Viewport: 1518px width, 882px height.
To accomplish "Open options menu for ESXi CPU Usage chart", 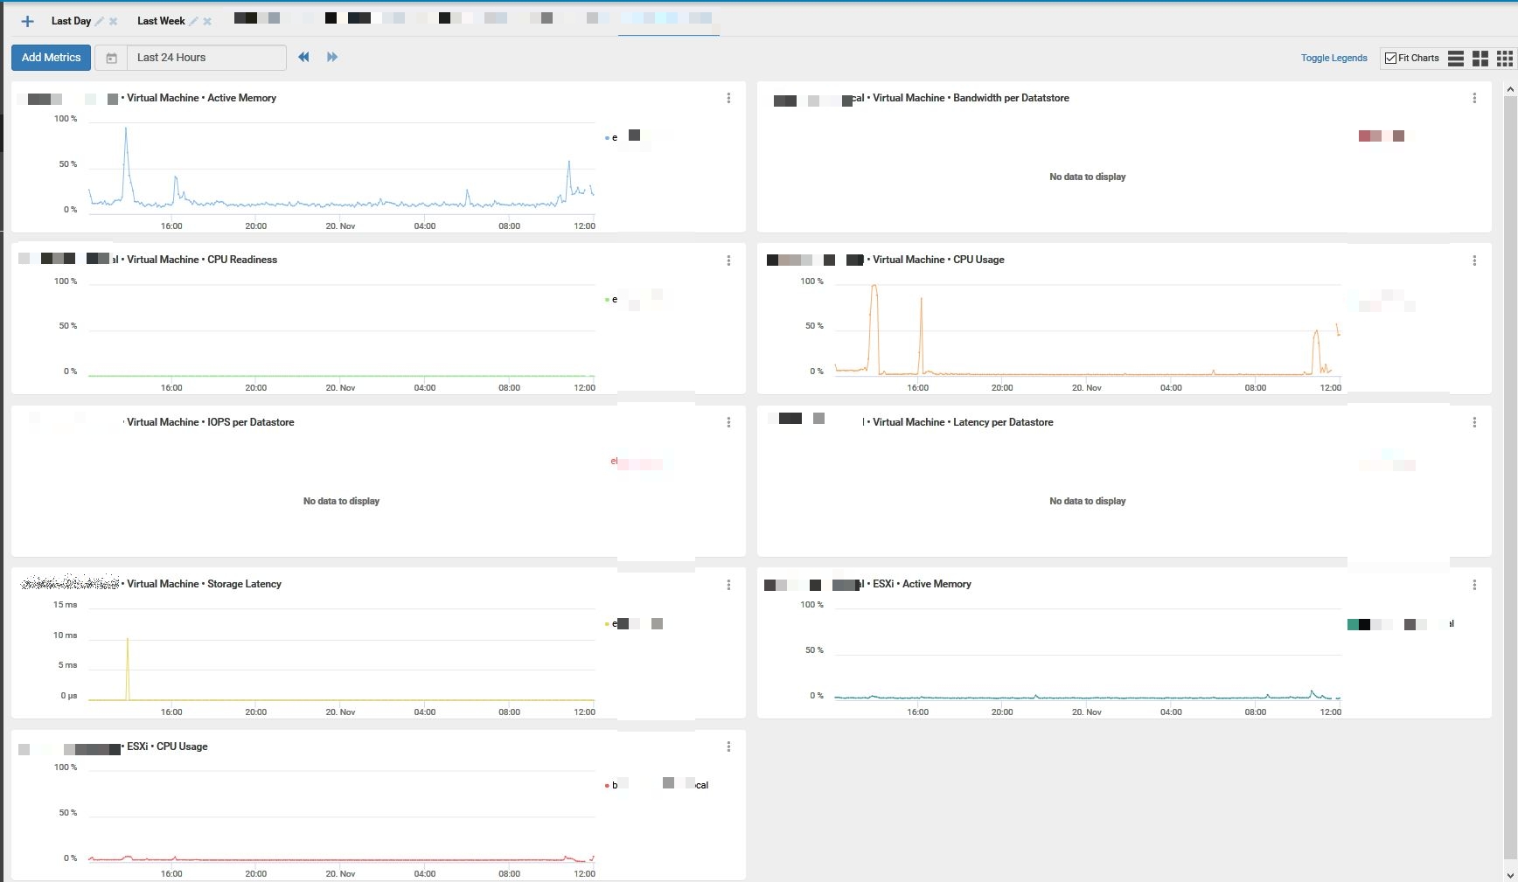I will (x=728, y=747).
